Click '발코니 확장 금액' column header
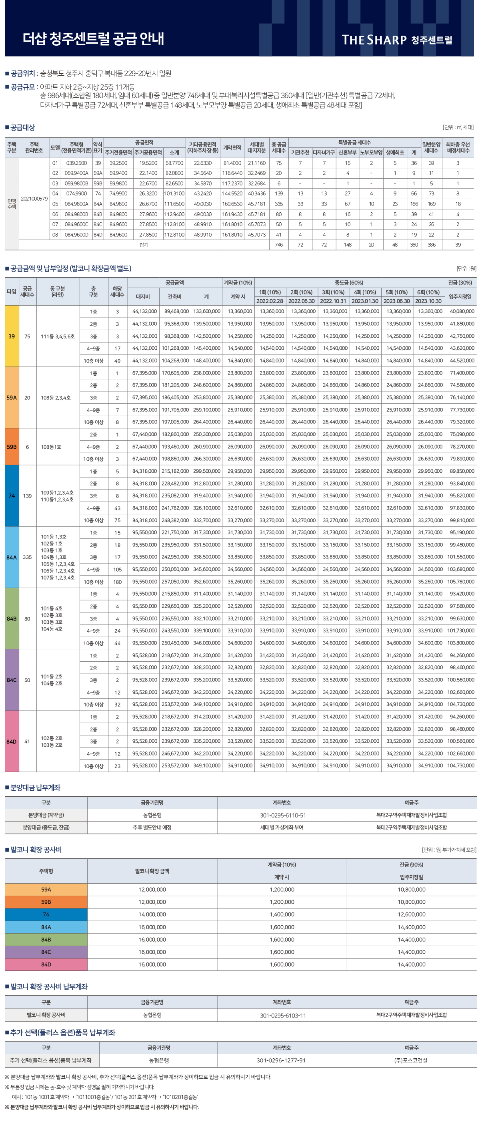 tap(152, 871)
